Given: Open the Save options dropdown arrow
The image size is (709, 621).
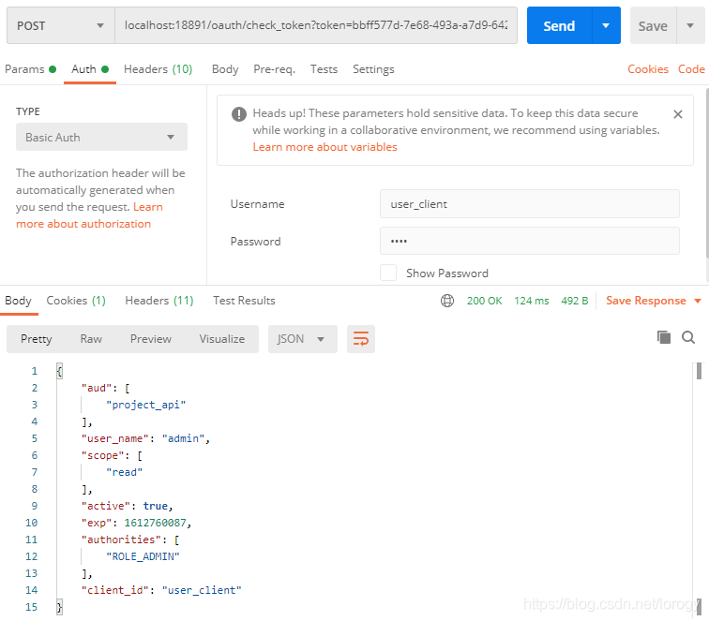Looking at the screenshot, I should click(690, 25).
